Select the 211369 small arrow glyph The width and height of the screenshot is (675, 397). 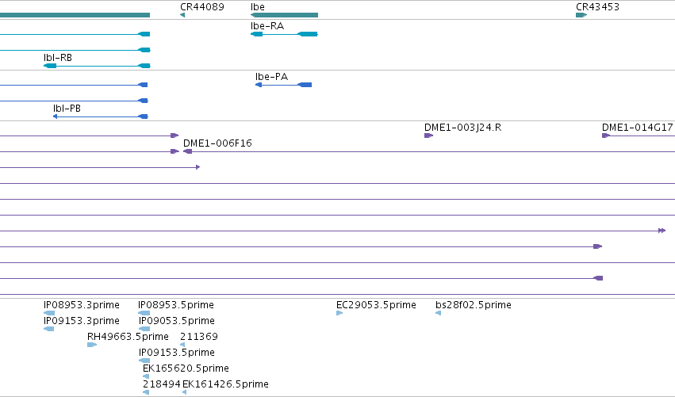(x=182, y=345)
